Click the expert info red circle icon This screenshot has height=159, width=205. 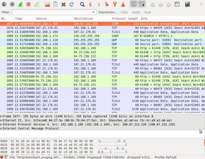tap(2, 157)
